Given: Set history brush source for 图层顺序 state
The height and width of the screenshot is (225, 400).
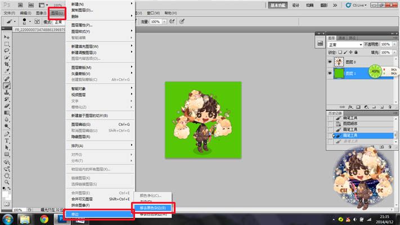Looking at the screenshot, I should [330, 124].
